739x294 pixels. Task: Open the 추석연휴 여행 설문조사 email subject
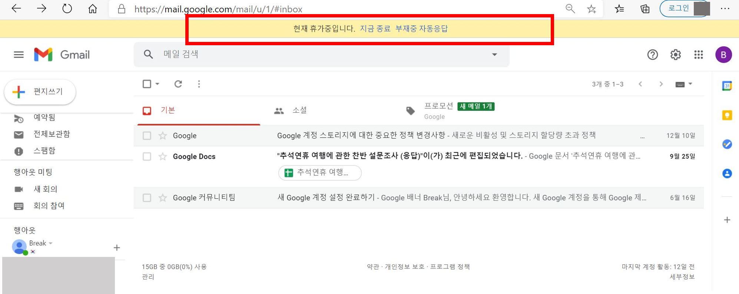pyautogui.click(x=400, y=156)
